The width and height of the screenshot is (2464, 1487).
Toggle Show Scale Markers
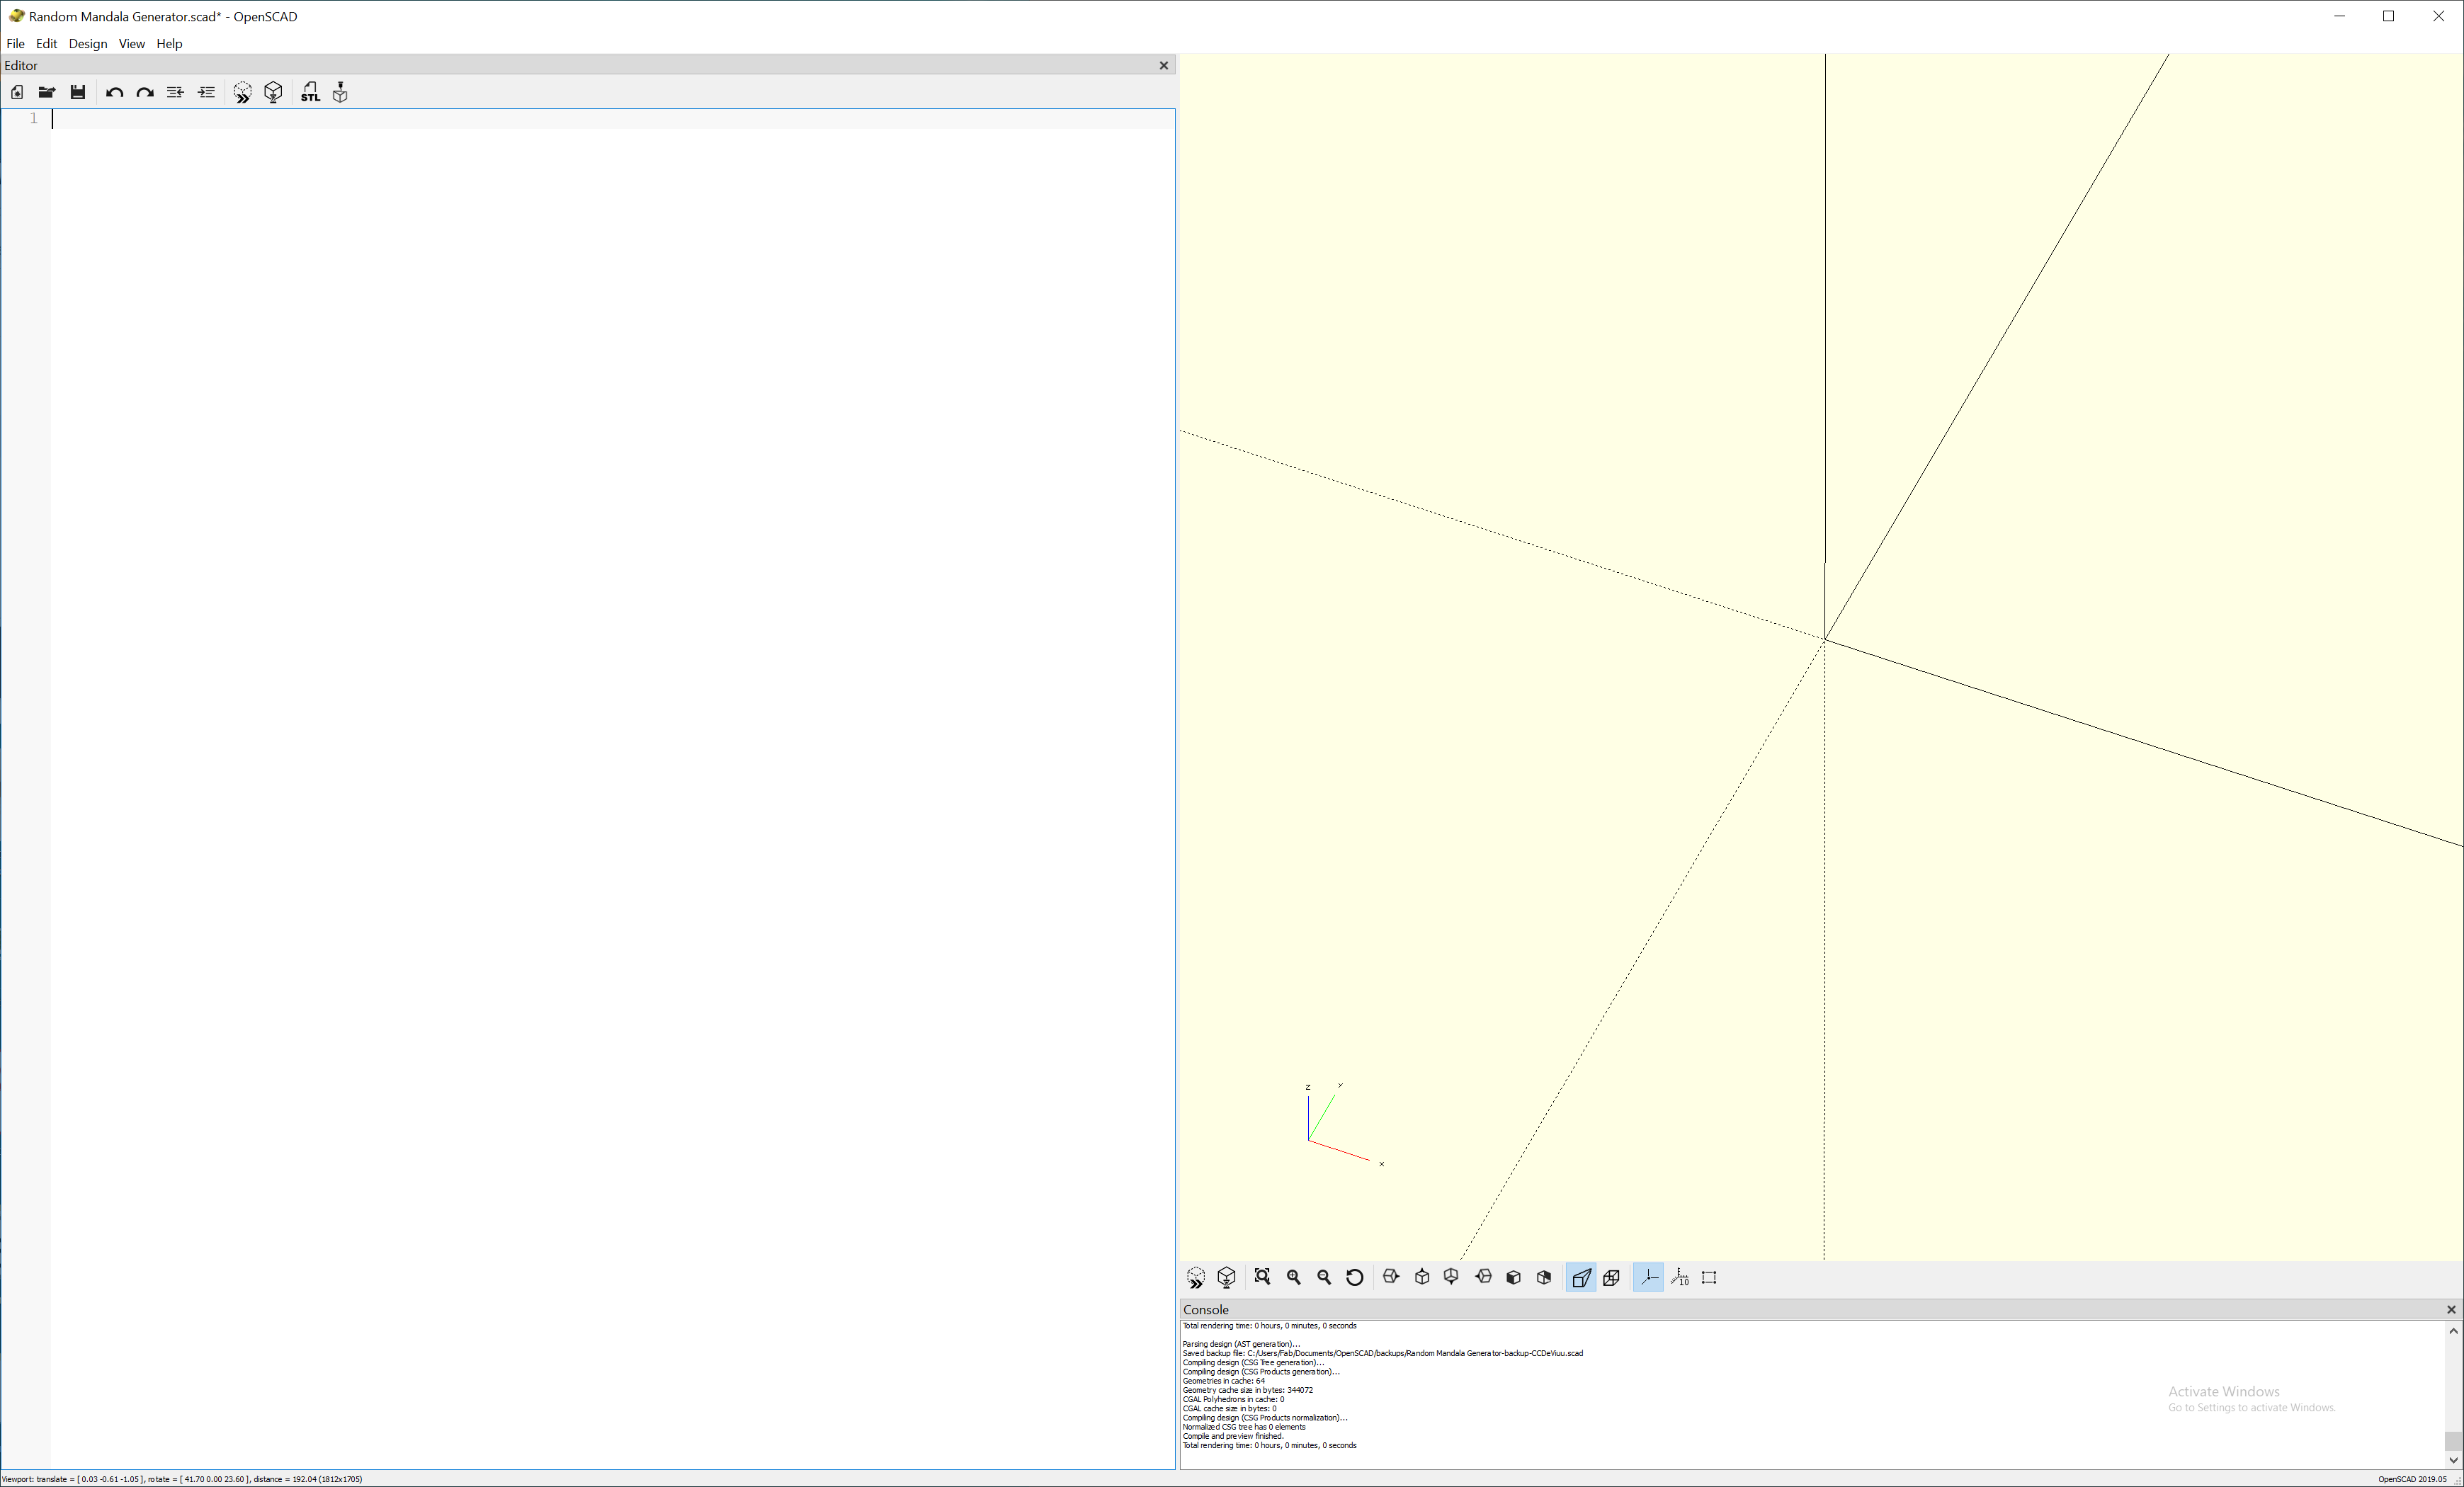(1680, 1277)
